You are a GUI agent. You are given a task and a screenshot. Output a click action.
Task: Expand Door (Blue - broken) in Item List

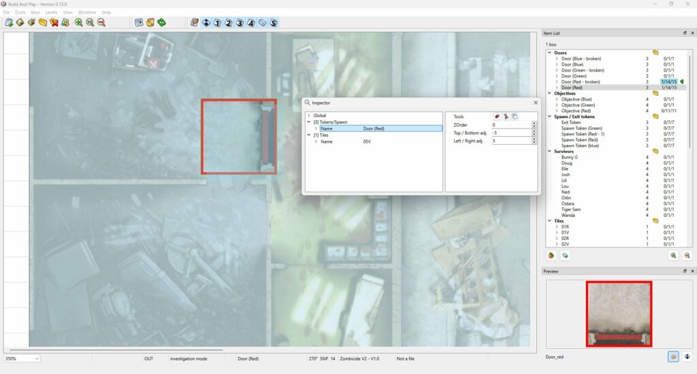(557, 58)
